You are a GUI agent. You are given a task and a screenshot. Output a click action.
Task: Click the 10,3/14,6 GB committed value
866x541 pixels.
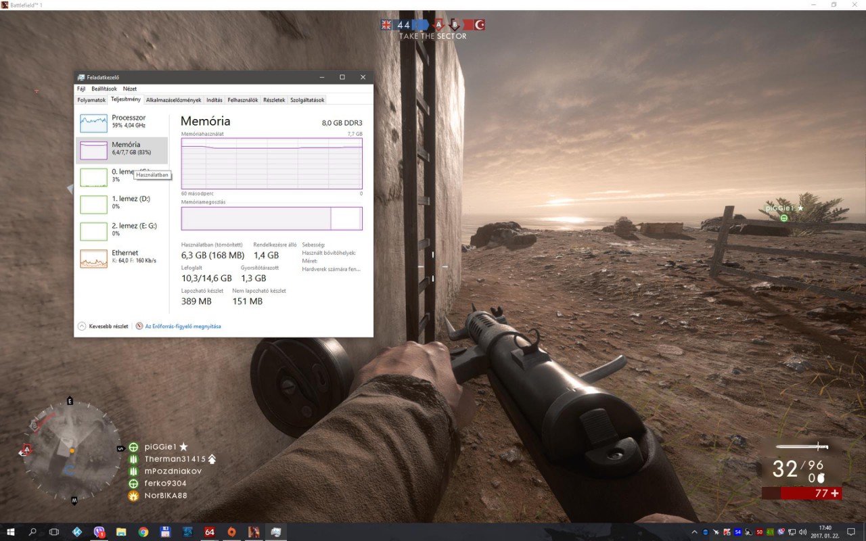[x=206, y=278]
